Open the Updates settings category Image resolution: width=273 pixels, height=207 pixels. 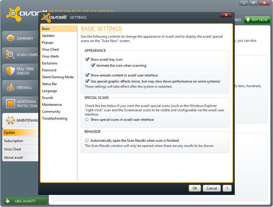point(48,36)
